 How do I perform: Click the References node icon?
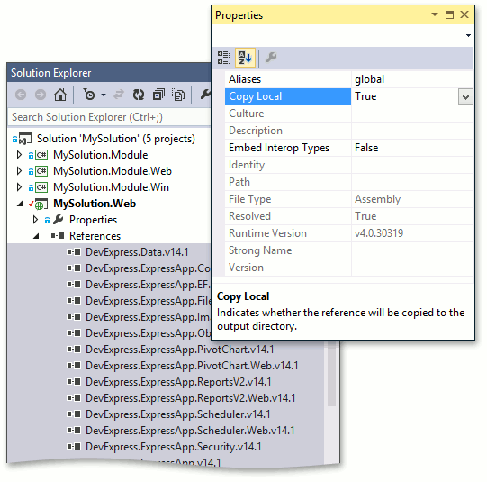[x=58, y=236]
